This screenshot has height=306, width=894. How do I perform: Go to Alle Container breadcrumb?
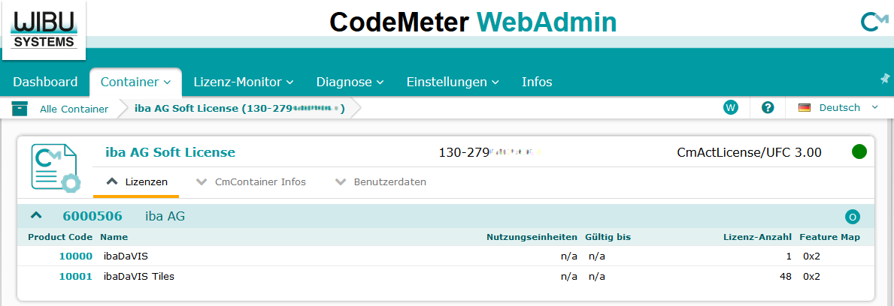[74, 109]
